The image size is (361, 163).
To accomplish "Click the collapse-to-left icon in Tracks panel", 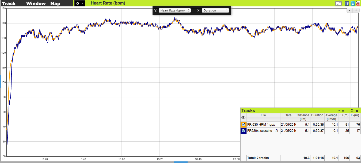I will (x=339, y=111).
